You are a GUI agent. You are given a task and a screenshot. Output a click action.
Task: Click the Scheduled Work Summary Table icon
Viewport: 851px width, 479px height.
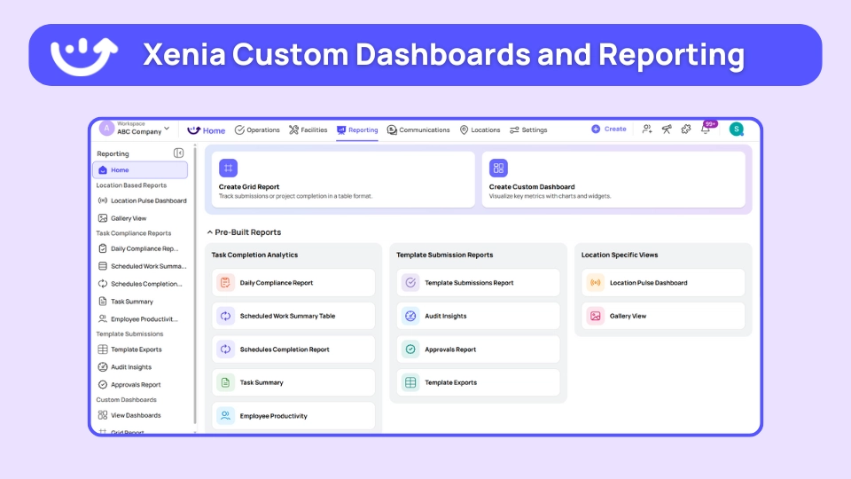tap(225, 316)
